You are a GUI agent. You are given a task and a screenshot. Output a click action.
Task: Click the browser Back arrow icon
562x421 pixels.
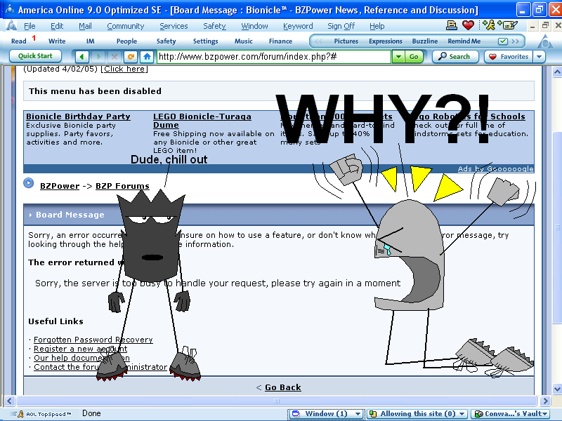click(82, 57)
